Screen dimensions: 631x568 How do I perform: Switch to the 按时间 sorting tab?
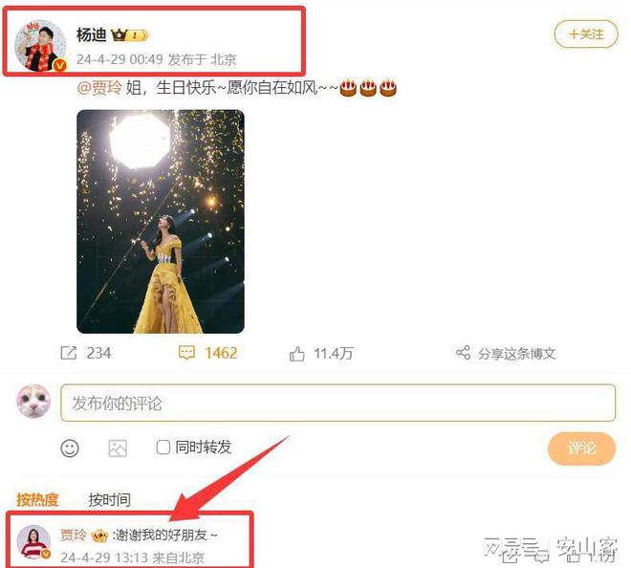(x=109, y=499)
